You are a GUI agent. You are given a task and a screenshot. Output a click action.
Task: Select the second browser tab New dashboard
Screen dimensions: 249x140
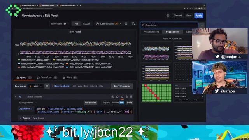point(48,6)
